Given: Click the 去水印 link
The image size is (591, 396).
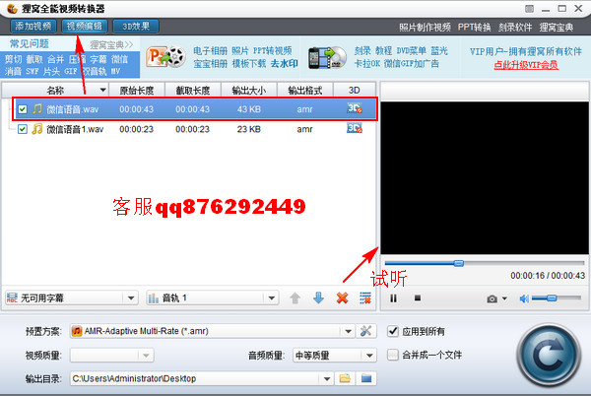Looking at the screenshot, I should [285, 63].
